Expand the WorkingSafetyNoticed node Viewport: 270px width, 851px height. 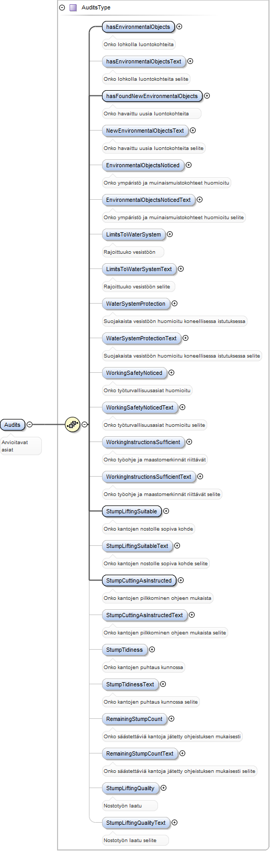[172, 372]
